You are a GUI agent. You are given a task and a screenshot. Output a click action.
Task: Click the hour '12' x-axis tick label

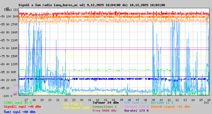click(x=177, y=100)
